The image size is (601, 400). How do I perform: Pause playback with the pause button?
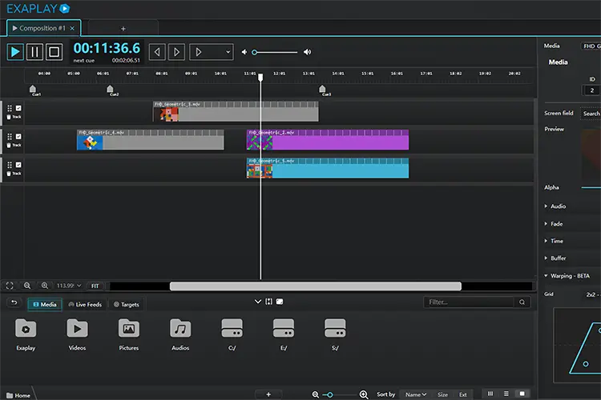pos(34,52)
